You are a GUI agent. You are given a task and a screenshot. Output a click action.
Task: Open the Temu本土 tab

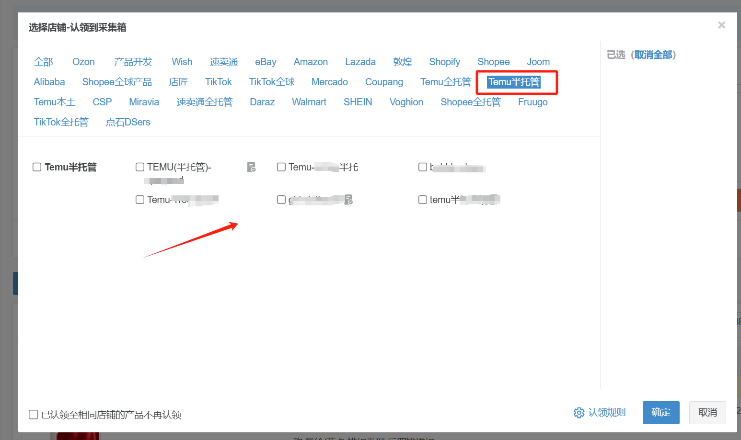pyautogui.click(x=55, y=102)
